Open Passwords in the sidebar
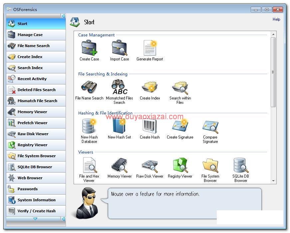The width and height of the screenshot is (290, 233). pyautogui.click(x=36, y=189)
